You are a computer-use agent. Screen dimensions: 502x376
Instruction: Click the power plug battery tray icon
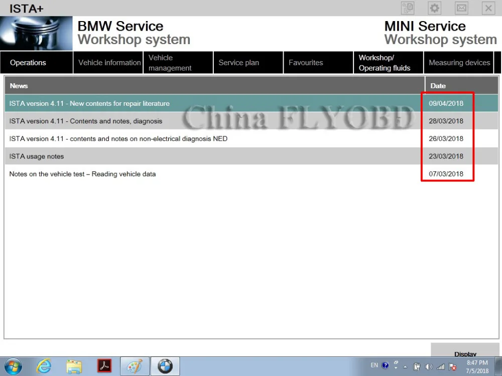click(417, 367)
